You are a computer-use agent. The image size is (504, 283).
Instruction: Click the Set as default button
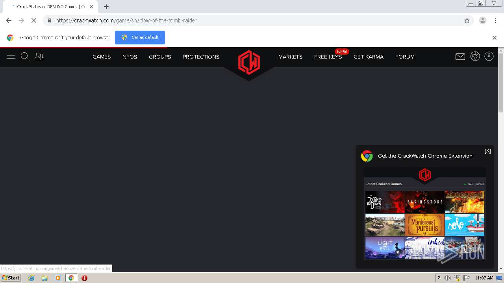[140, 37]
